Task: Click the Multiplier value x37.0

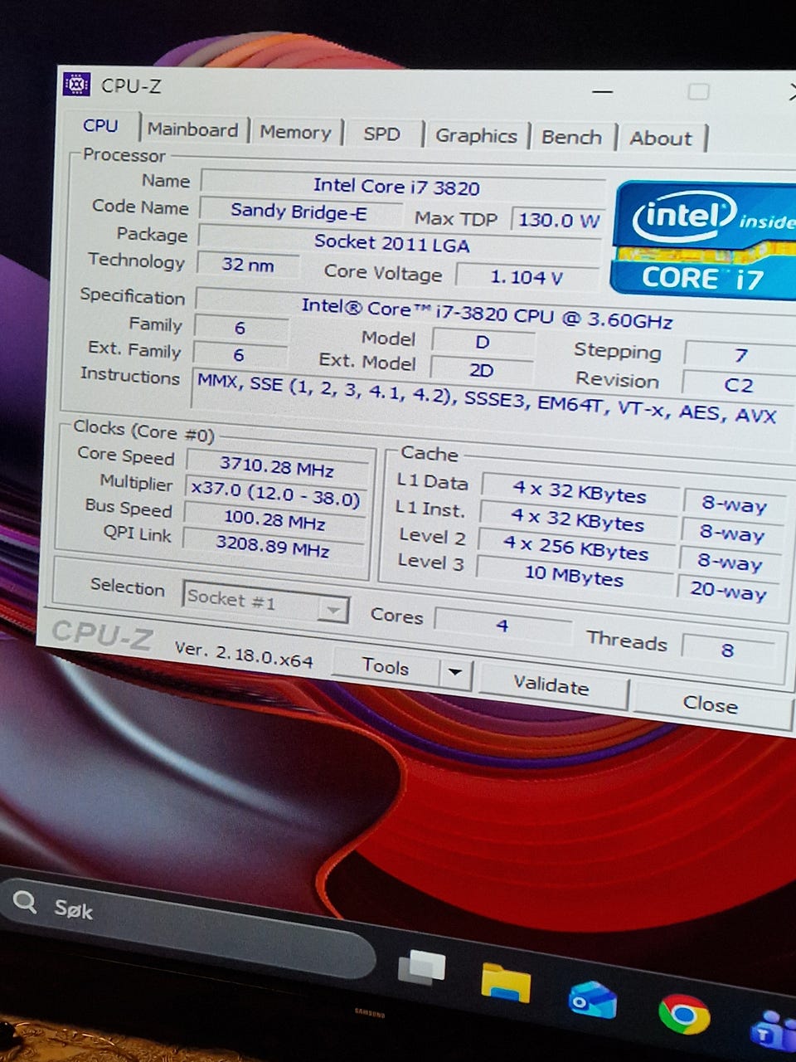Action: click(275, 494)
